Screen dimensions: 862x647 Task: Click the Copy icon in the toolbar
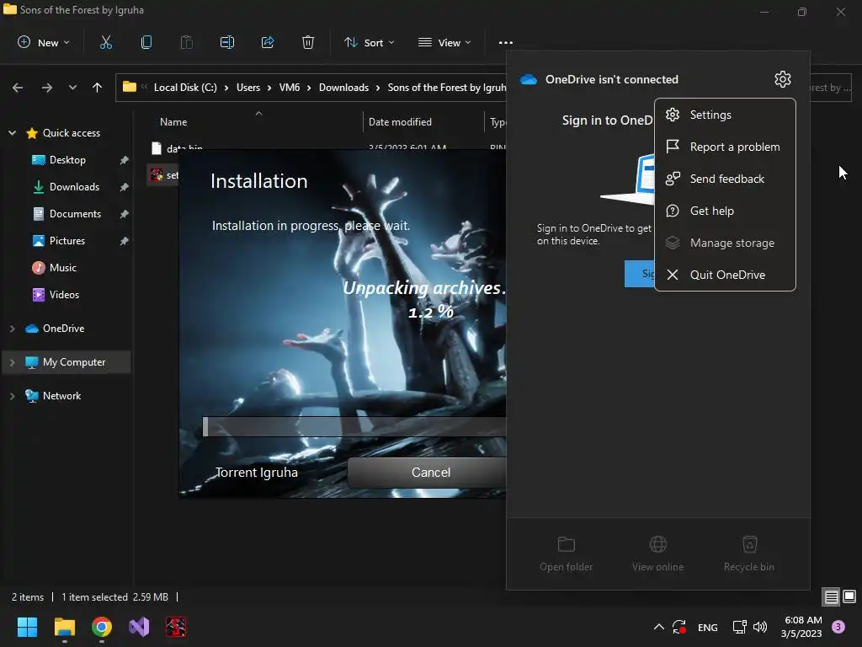click(x=146, y=42)
